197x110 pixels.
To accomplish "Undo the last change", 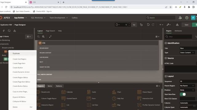I will click(x=148, y=25).
